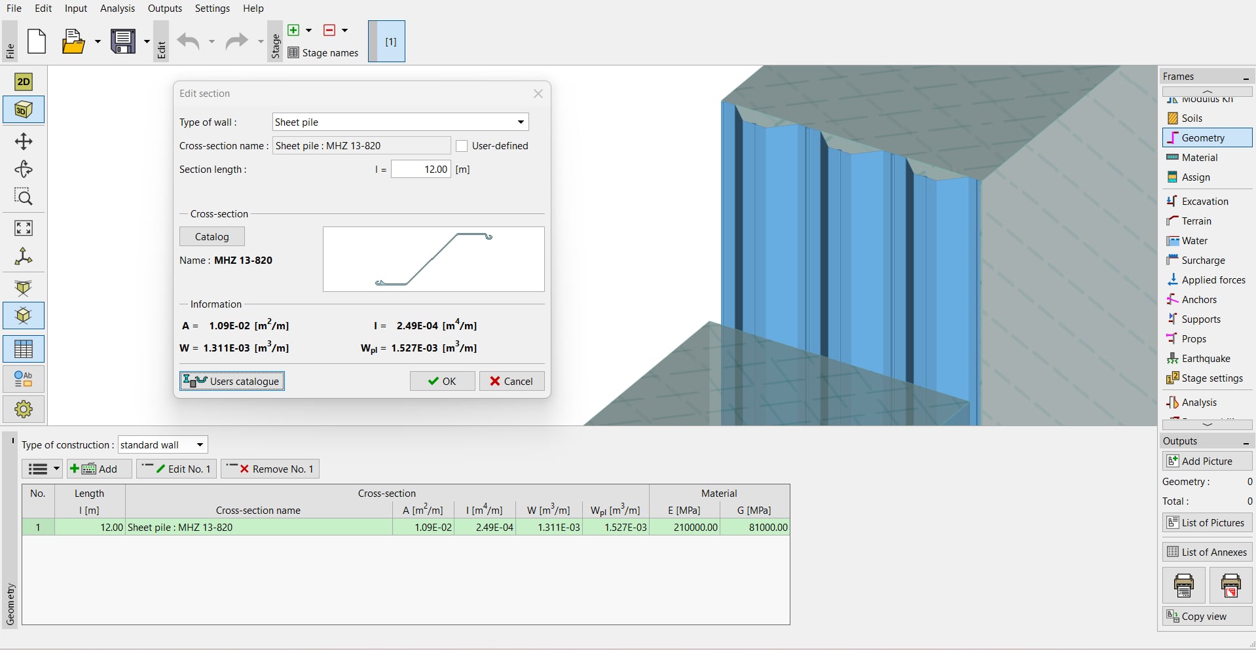
Task: Switch to 2D view mode
Action: point(24,82)
